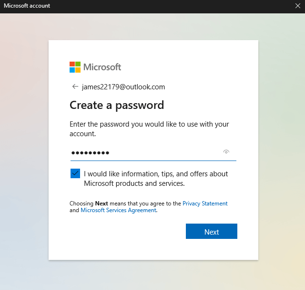Click the back arrow beside the email address

[75, 86]
